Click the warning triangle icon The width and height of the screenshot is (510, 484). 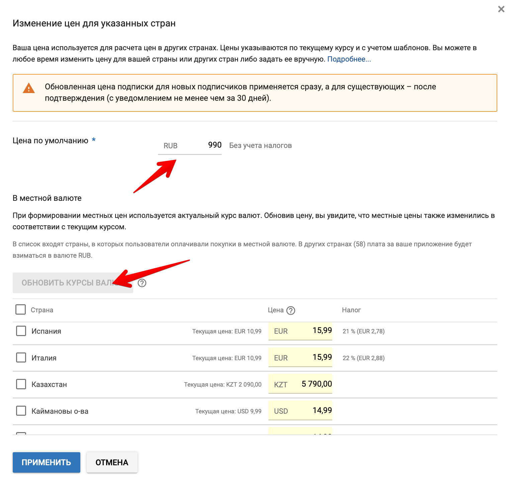pos(29,88)
